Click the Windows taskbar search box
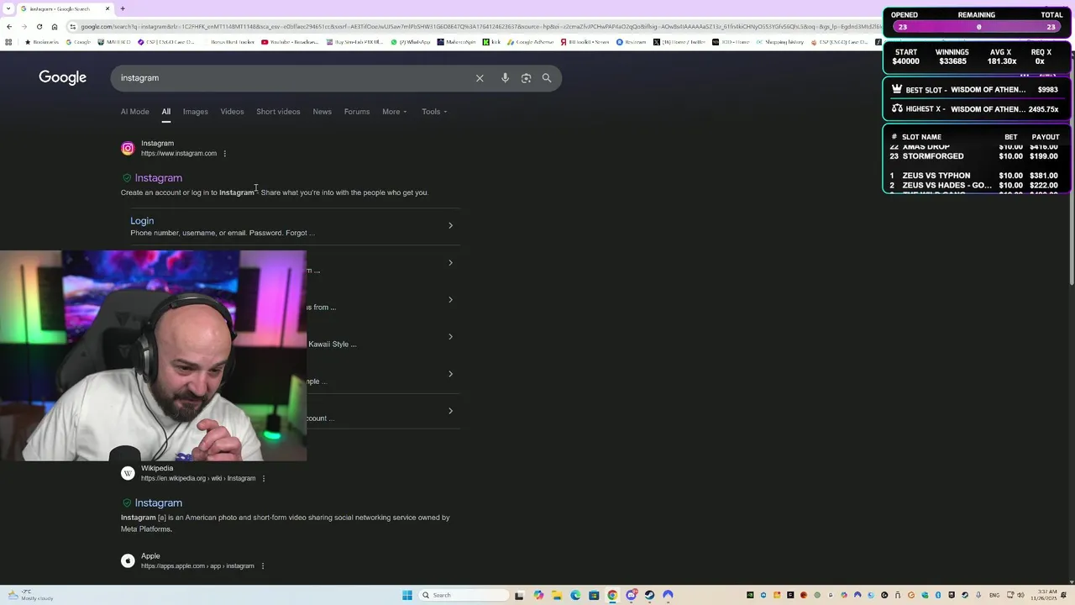The width and height of the screenshot is (1075, 605). point(464,595)
